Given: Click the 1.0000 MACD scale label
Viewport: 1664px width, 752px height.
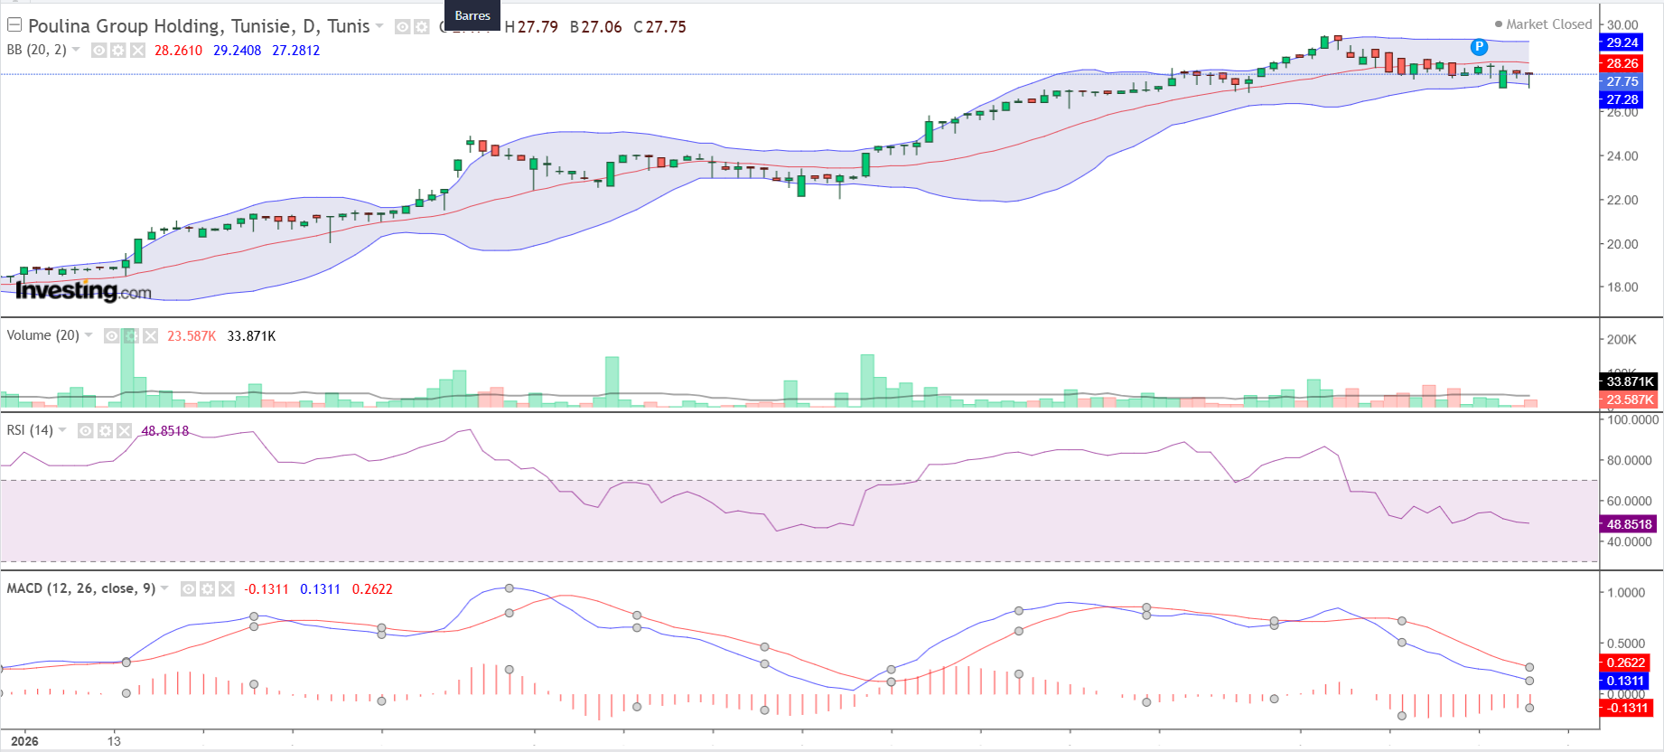Looking at the screenshot, I should click(x=1626, y=593).
